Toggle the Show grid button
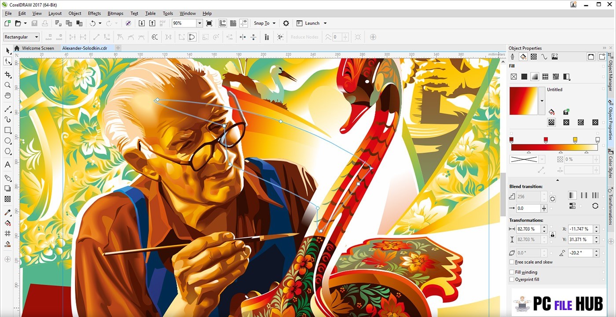 [233, 23]
